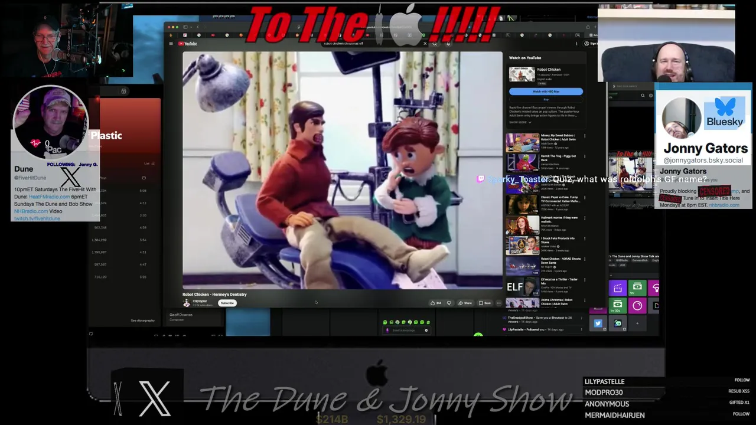Click the Robot Chicken Hermey's Dentistry video player

pyautogui.click(x=343, y=170)
